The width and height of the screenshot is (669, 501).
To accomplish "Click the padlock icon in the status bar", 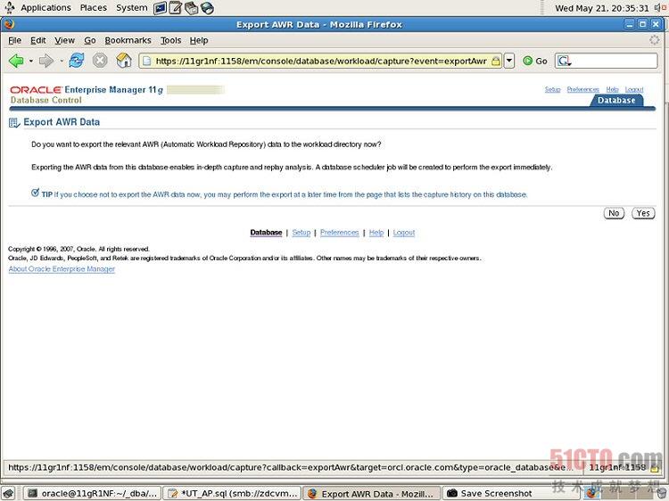I will [x=654, y=467].
